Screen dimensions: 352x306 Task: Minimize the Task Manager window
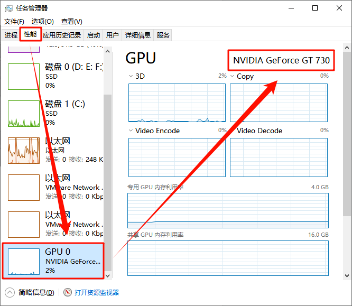291,8
